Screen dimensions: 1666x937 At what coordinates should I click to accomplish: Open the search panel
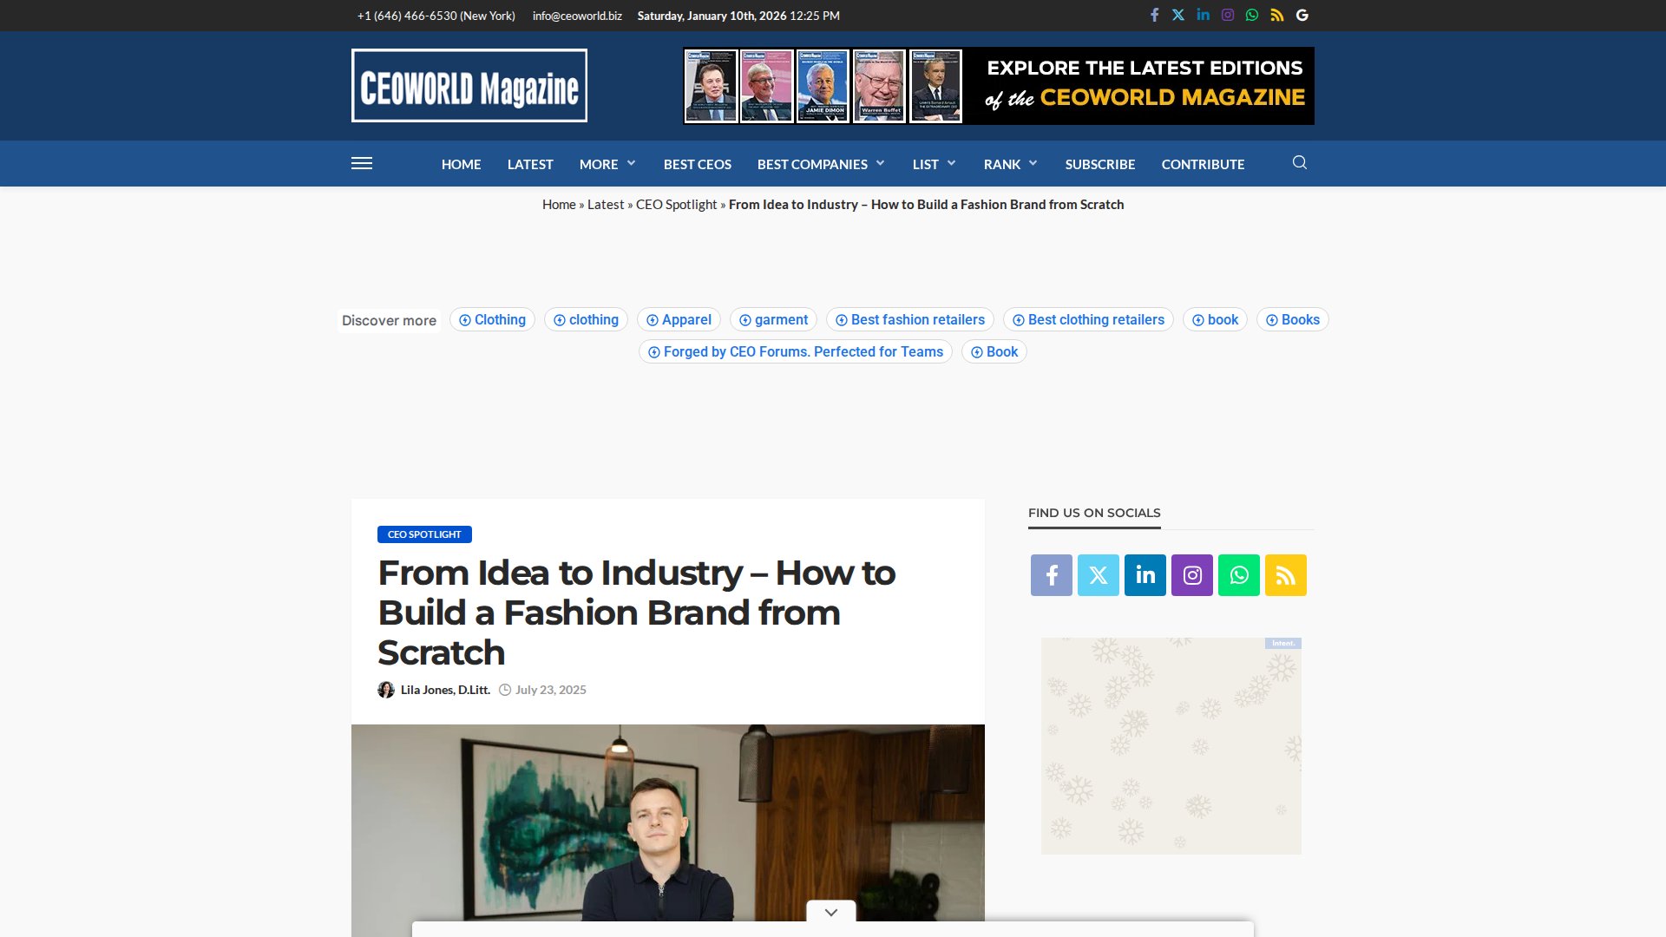click(1299, 162)
